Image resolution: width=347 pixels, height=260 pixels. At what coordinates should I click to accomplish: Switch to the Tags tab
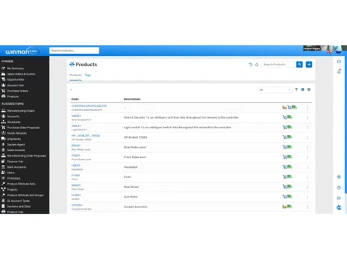pyautogui.click(x=87, y=75)
